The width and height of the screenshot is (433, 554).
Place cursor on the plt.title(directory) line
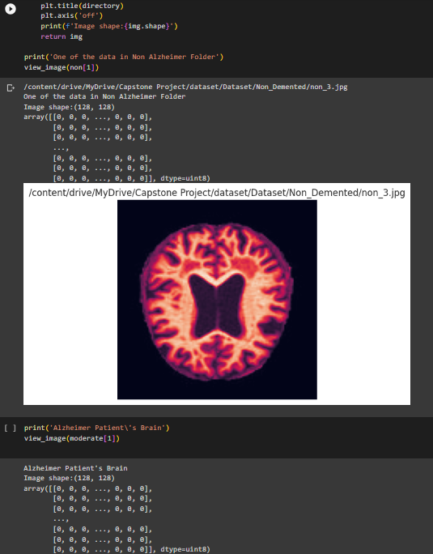point(82,6)
